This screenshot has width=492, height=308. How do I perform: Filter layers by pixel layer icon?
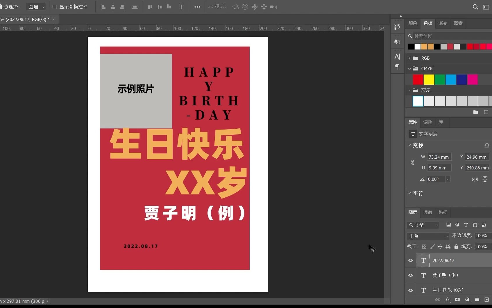[449, 225]
